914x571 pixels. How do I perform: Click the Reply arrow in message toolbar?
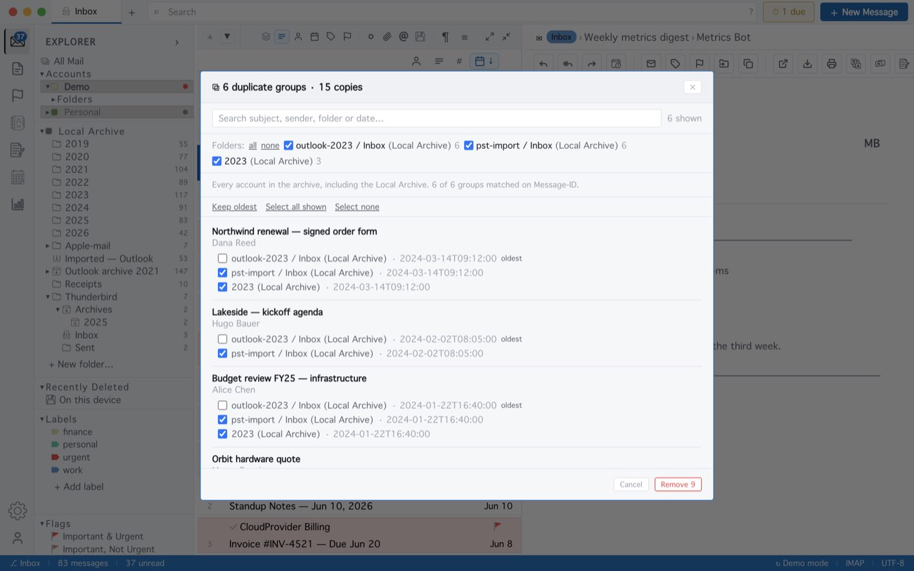pos(543,64)
